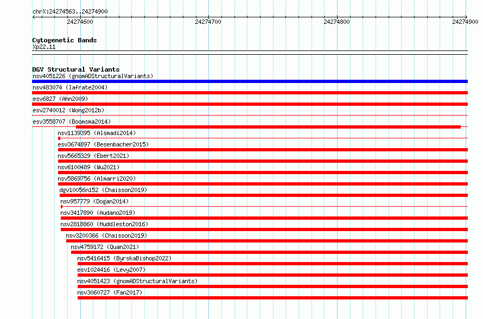The image size is (483, 319).
Task: Open nsv2818860 (Huddleston2016) variant label
Action: [x=104, y=224]
